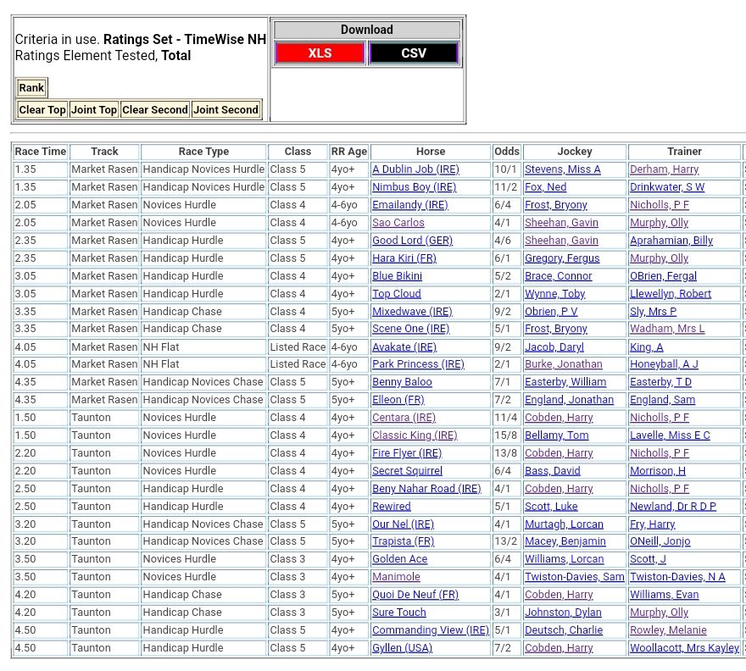The image size is (746, 671).
Task: Select the Clear Top filter
Action: tap(42, 110)
